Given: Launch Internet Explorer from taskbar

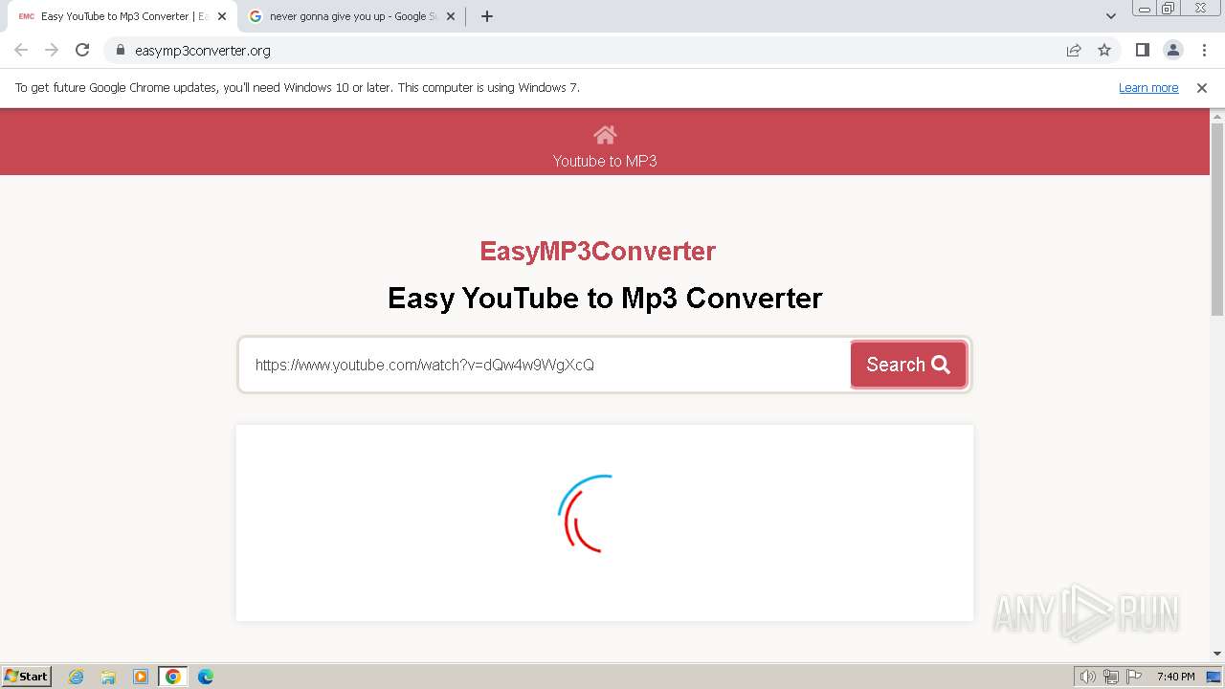Looking at the screenshot, I should [77, 677].
